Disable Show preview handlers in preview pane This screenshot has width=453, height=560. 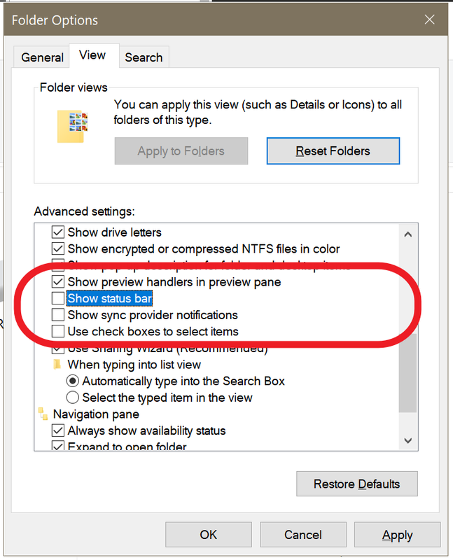pos(58,282)
